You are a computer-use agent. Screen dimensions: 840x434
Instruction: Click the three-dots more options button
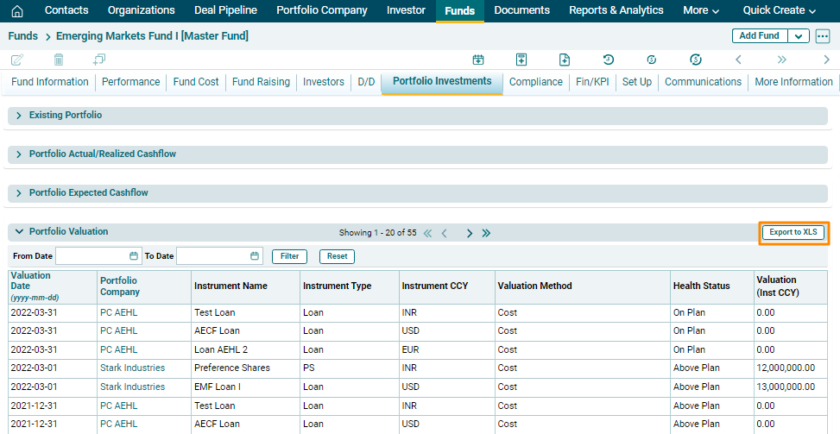point(823,36)
